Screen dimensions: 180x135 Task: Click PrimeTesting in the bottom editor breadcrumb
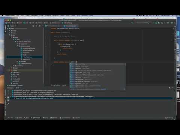click(x=55, y=85)
